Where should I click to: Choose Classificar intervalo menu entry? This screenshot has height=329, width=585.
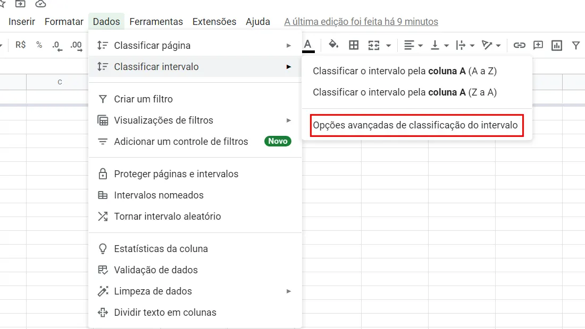[x=195, y=67]
